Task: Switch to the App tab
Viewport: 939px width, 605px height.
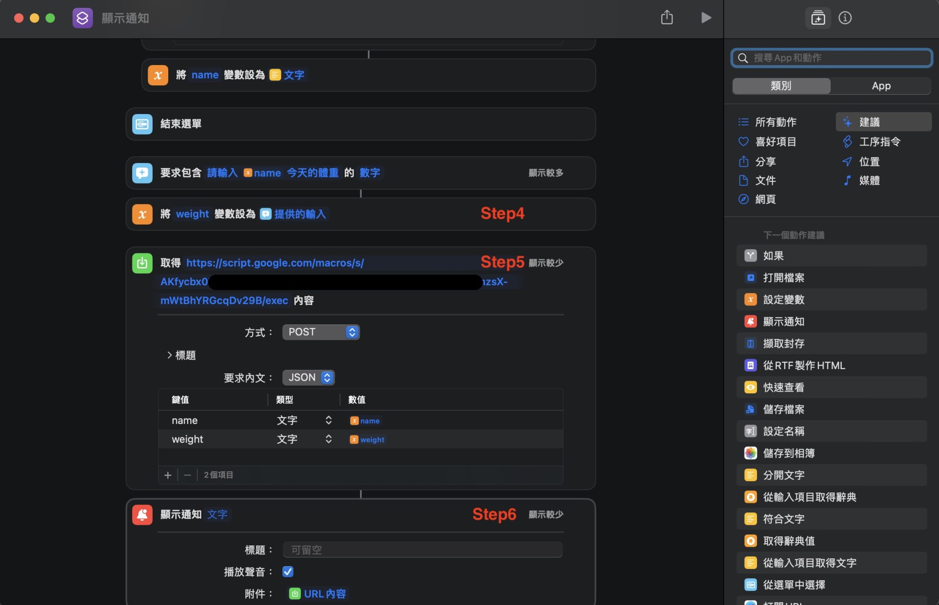Action: tap(881, 86)
